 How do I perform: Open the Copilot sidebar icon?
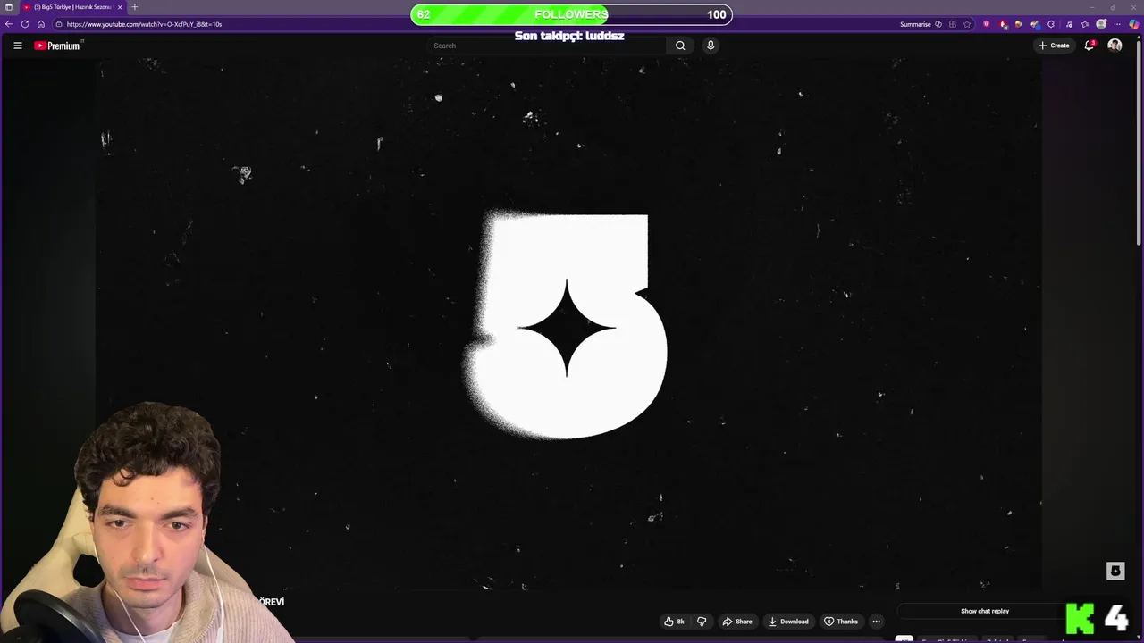pos(1133,24)
